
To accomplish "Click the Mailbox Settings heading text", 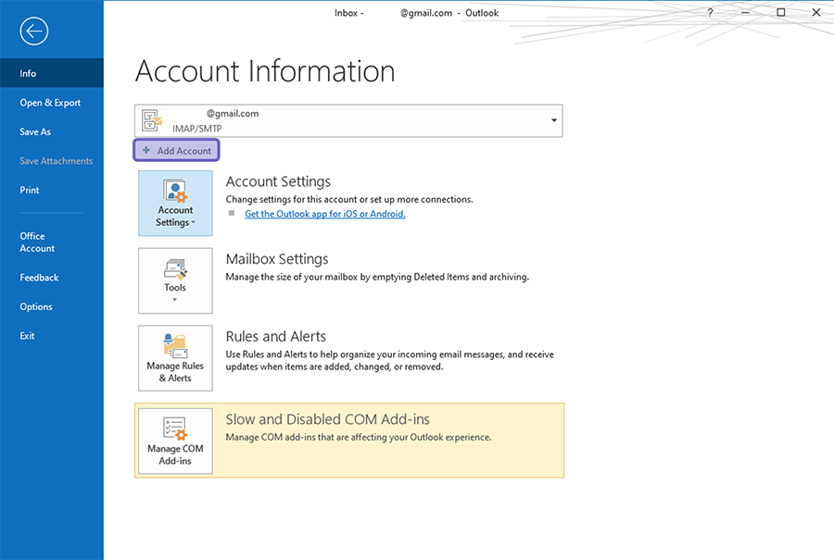I will [277, 259].
